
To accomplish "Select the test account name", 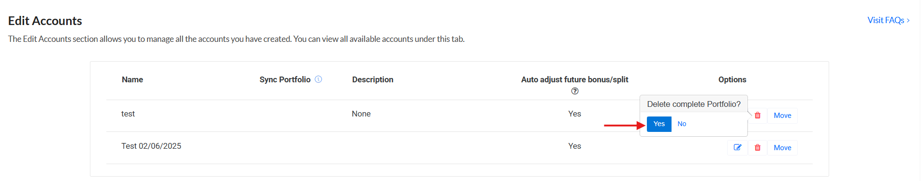I will click(128, 114).
